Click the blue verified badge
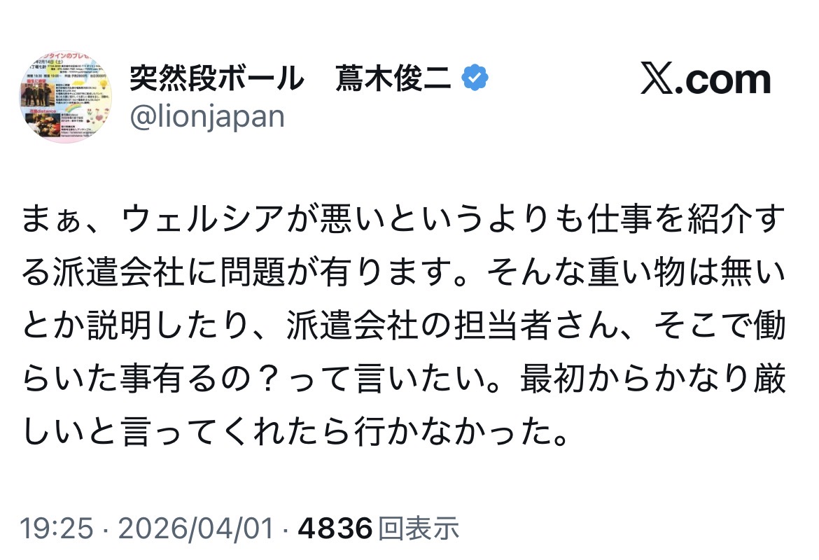The width and height of the screenshot is (819, 560). click(x=476, y=80)
